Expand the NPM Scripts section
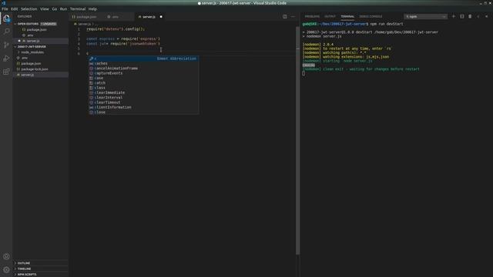Screen dimensions: 493x277 click(x=41, y=275)
